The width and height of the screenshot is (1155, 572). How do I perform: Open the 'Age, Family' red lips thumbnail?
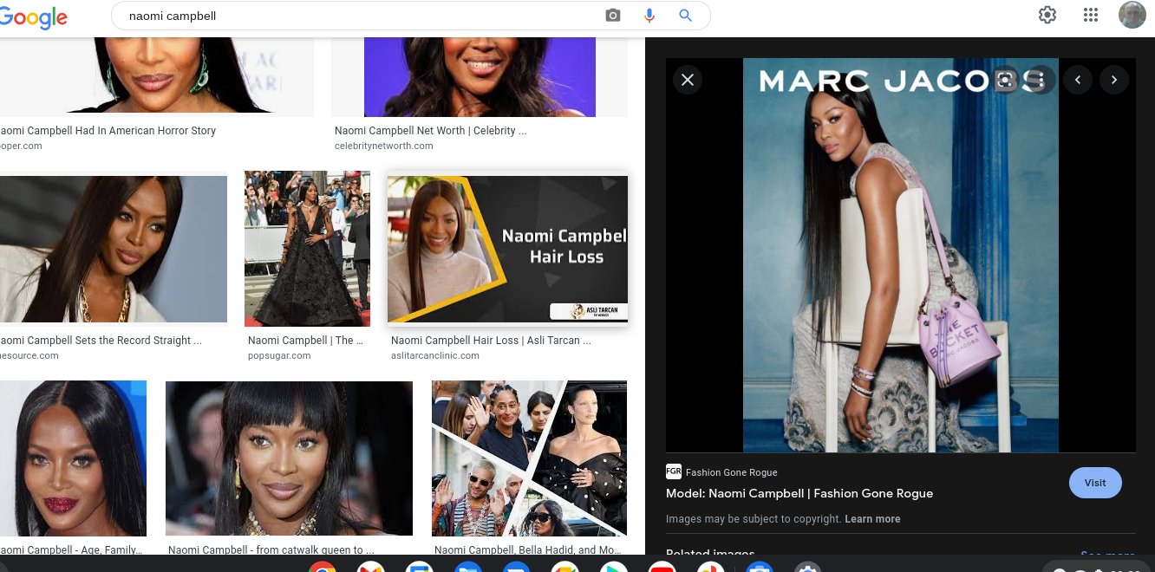click(x=73, y=458)
